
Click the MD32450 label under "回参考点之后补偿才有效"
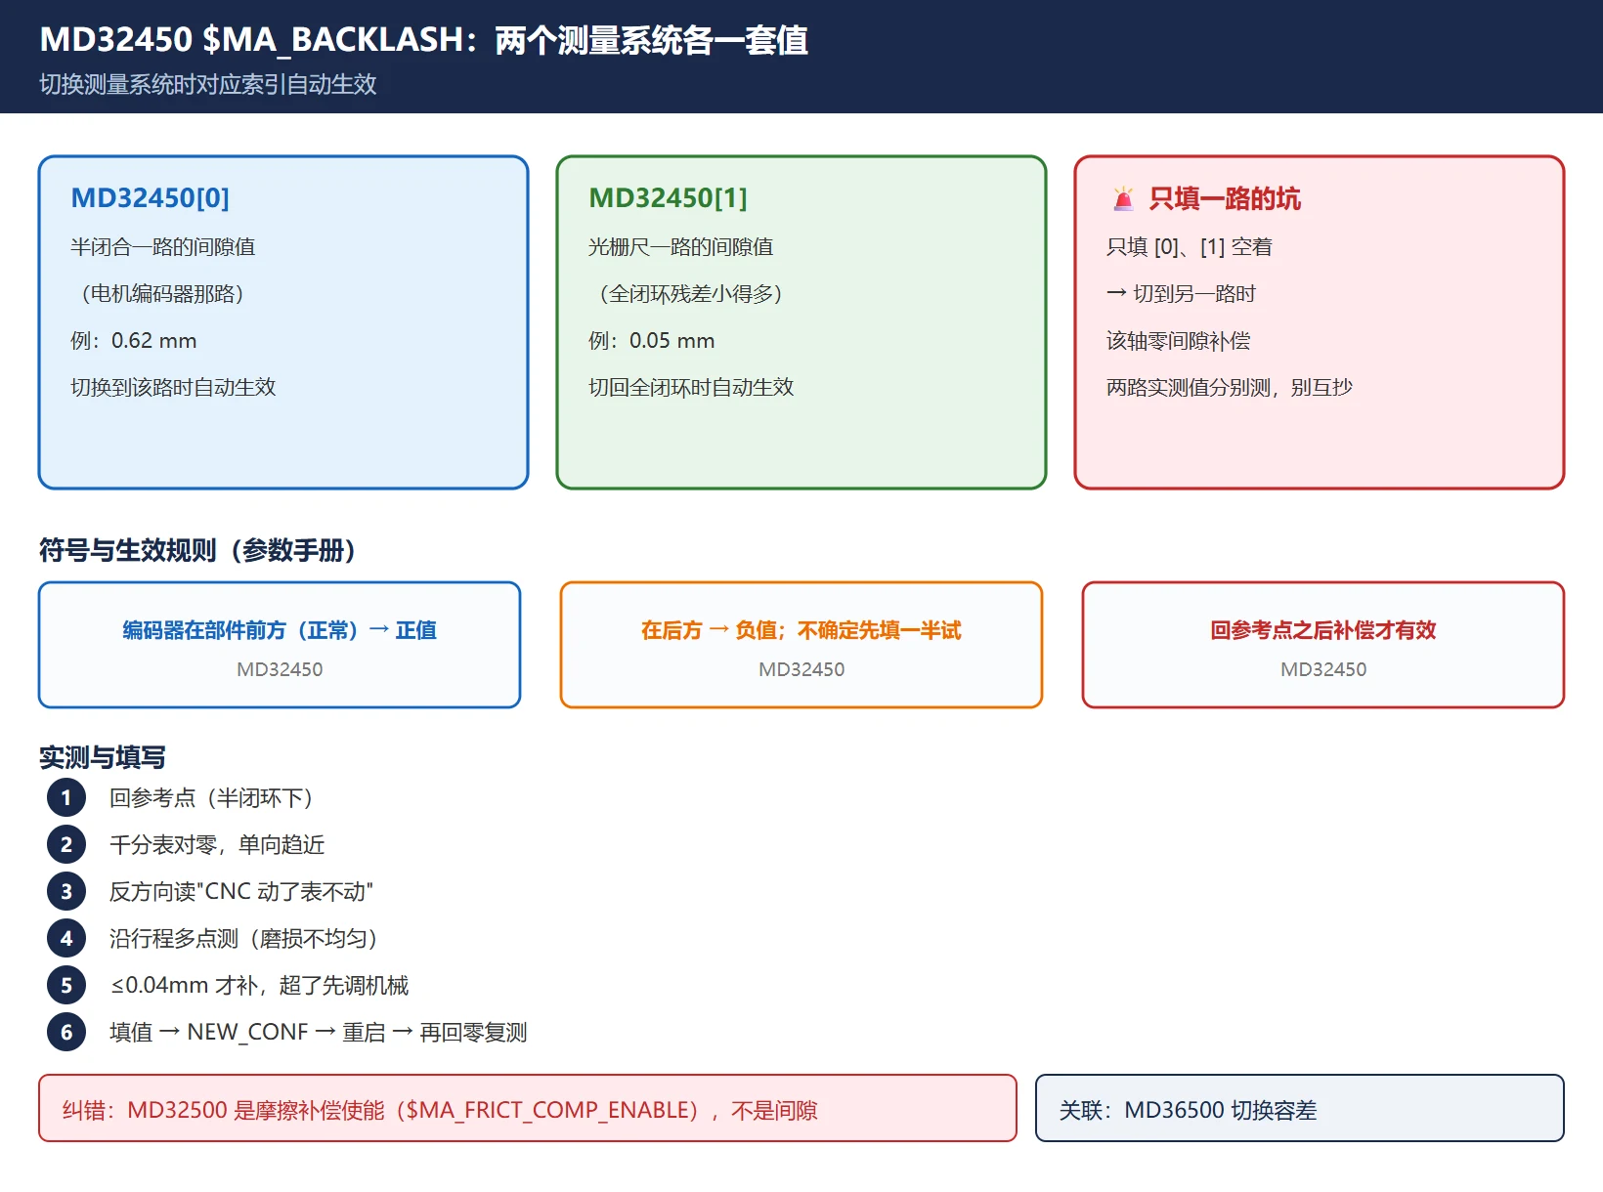pos(1323,670)
